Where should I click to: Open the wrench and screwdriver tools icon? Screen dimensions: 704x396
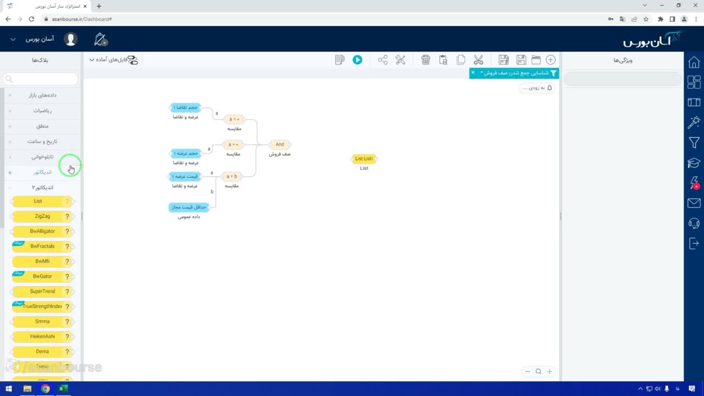pos(400,60)
